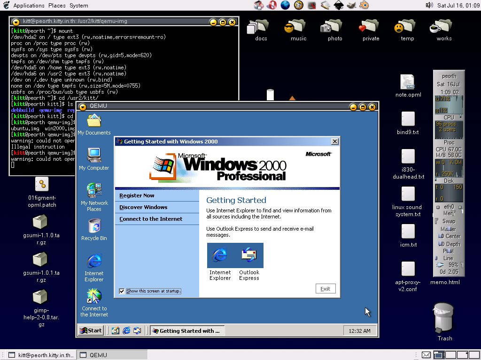Viewport: 481px width, 360px height.
Task: Open the blue globe web browser launcher
Action: [285, 5]
